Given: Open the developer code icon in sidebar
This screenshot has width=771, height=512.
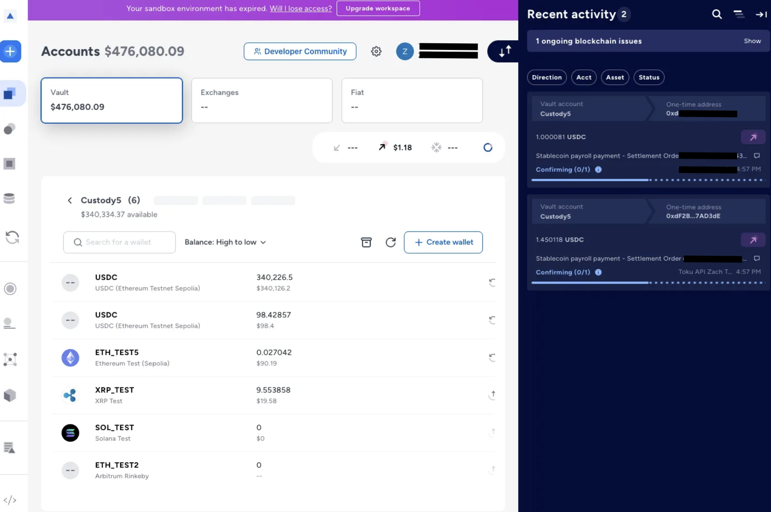Looking at the screenshot, I should pyautogui.click(x=10, y=500).
